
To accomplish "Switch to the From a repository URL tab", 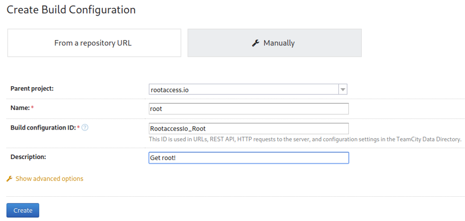I will point(94,43).
